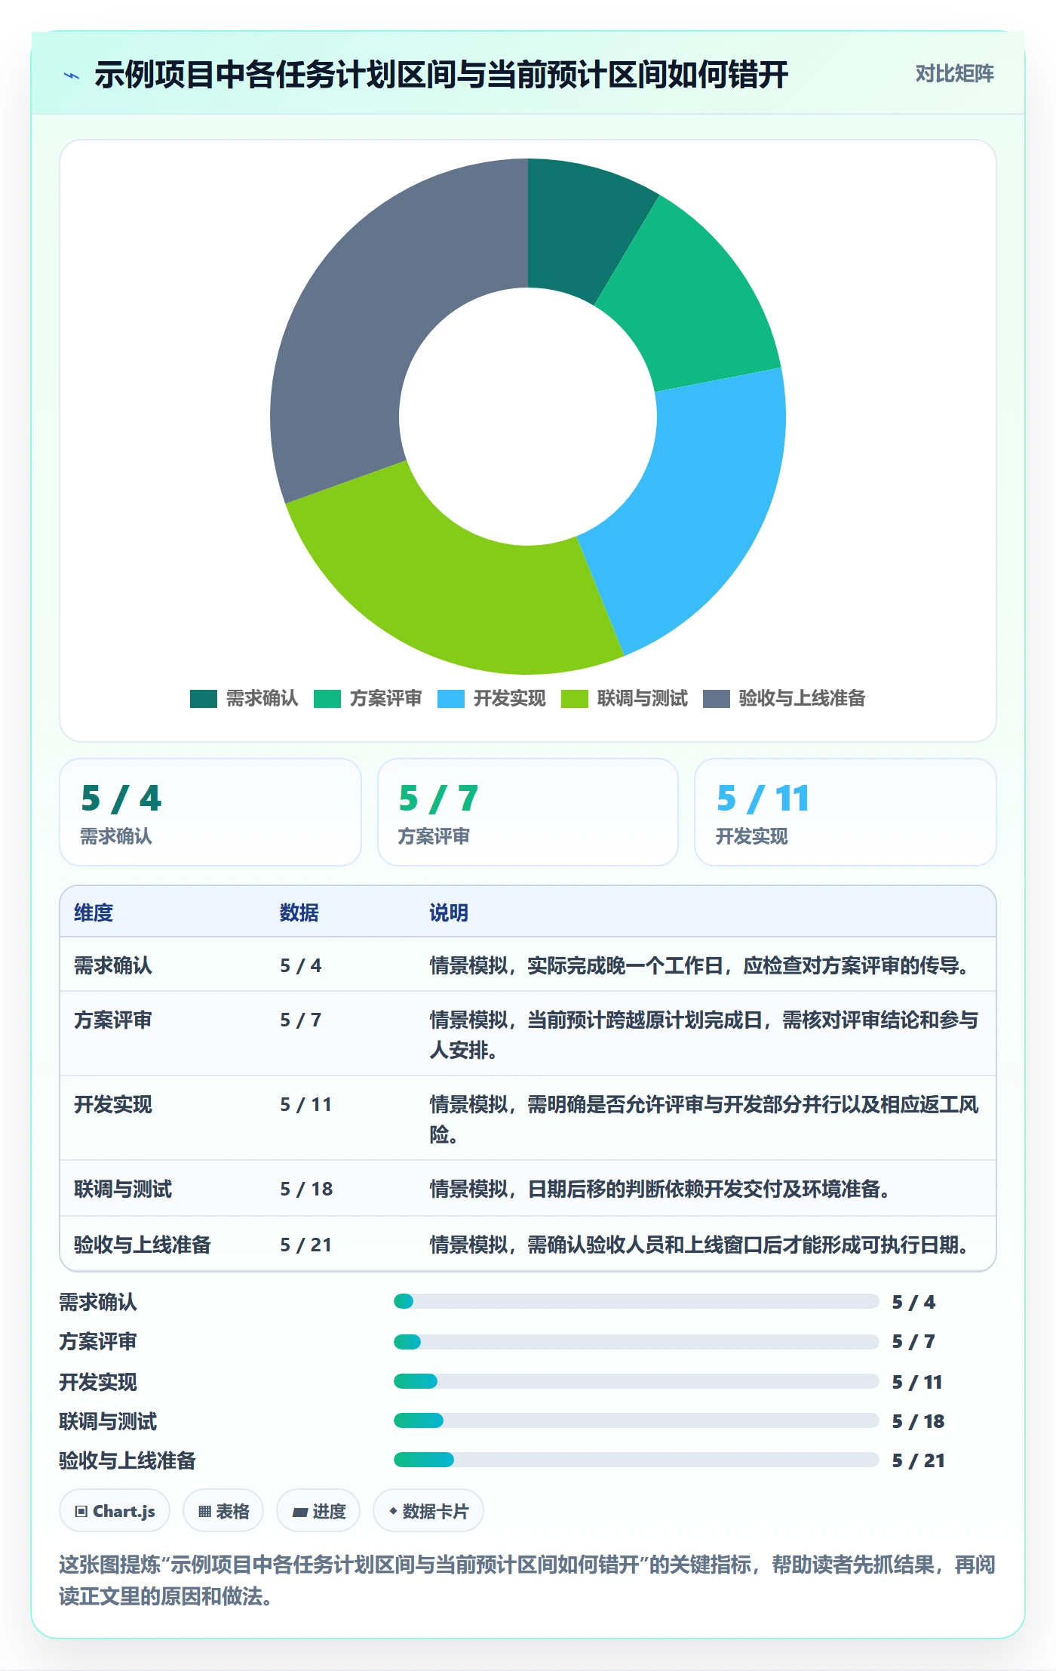Click the 对比矩阵 label in the header

coord(954,74)
